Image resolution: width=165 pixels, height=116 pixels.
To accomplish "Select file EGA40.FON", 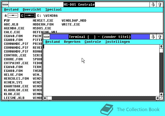I will (13, 67).
